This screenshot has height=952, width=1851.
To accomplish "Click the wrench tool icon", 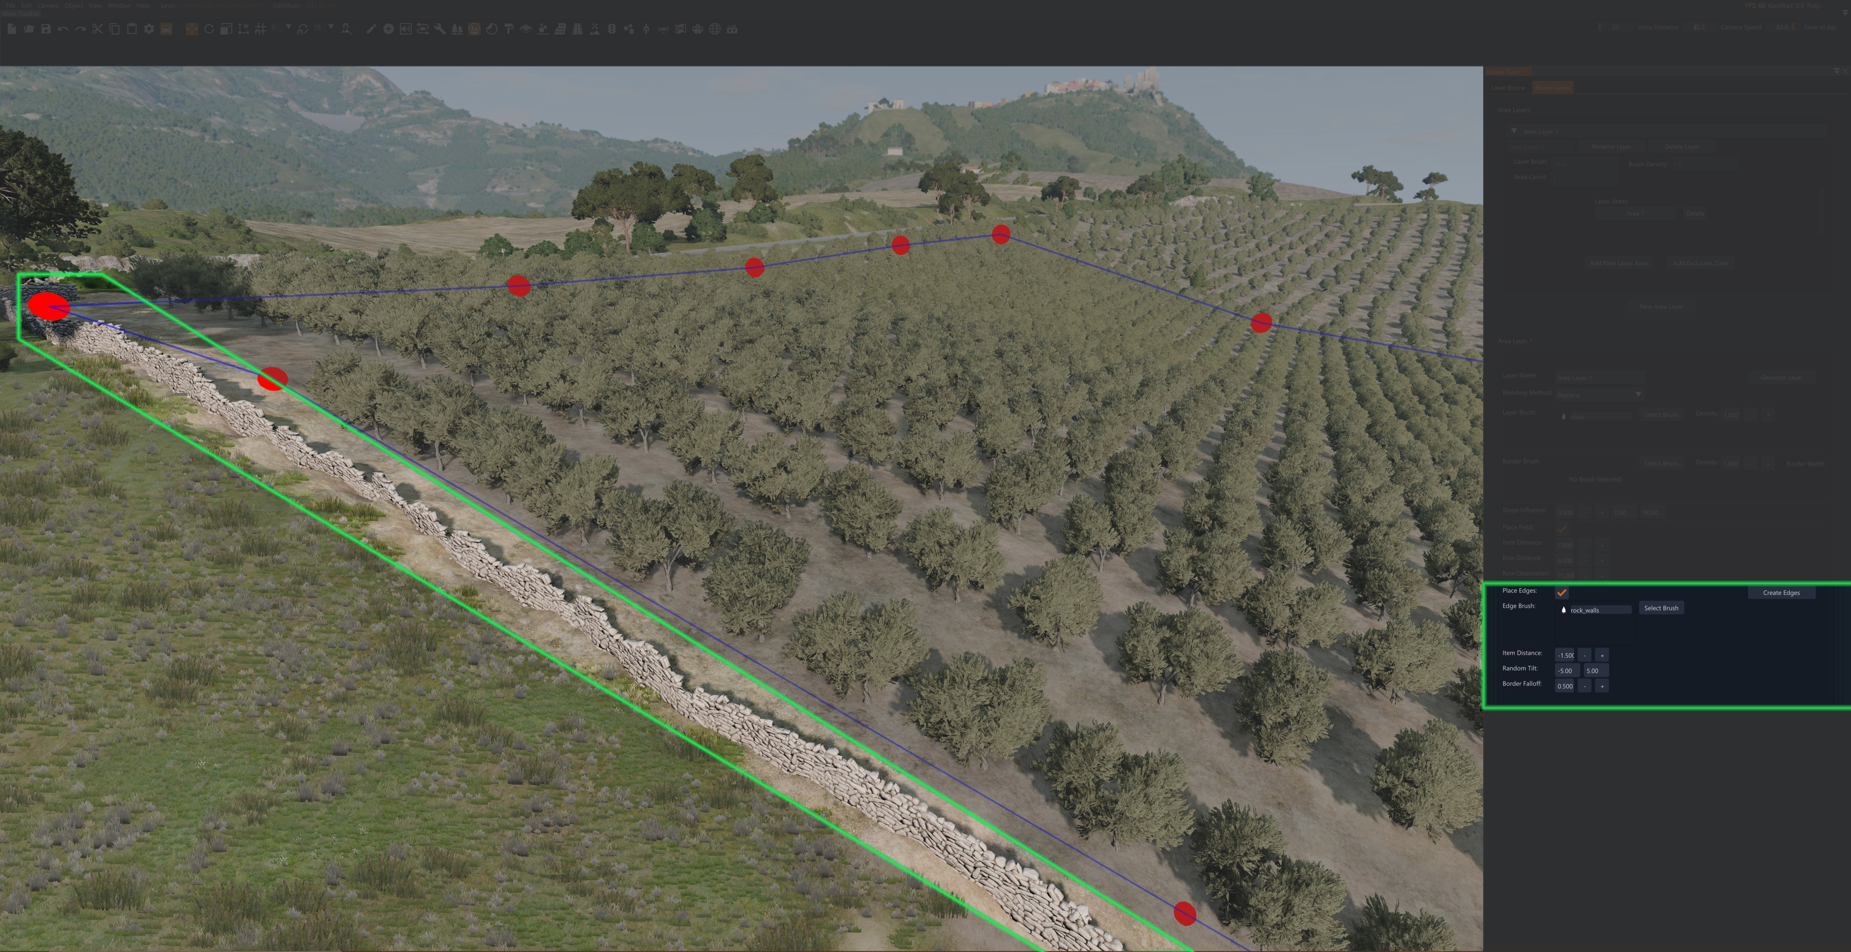I will 440,29.
